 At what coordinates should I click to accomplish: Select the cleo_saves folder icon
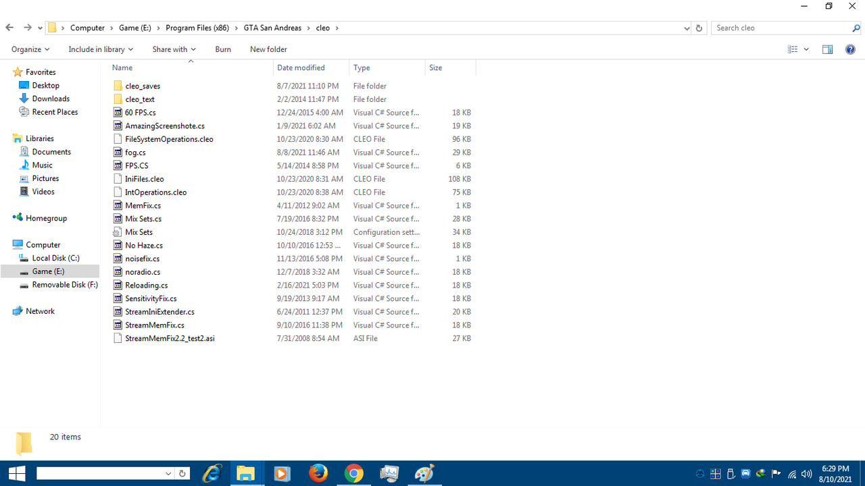pos(118,86)
